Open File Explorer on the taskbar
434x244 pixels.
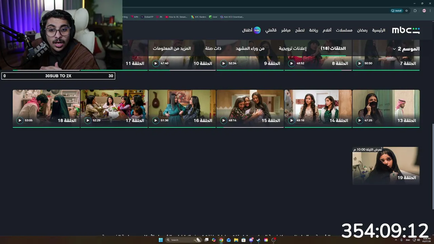pos(236,240)
